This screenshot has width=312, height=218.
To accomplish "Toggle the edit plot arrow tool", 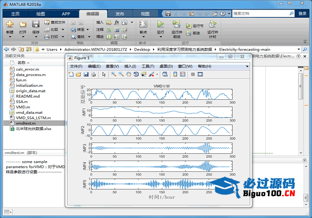I will tap(104, 75).
